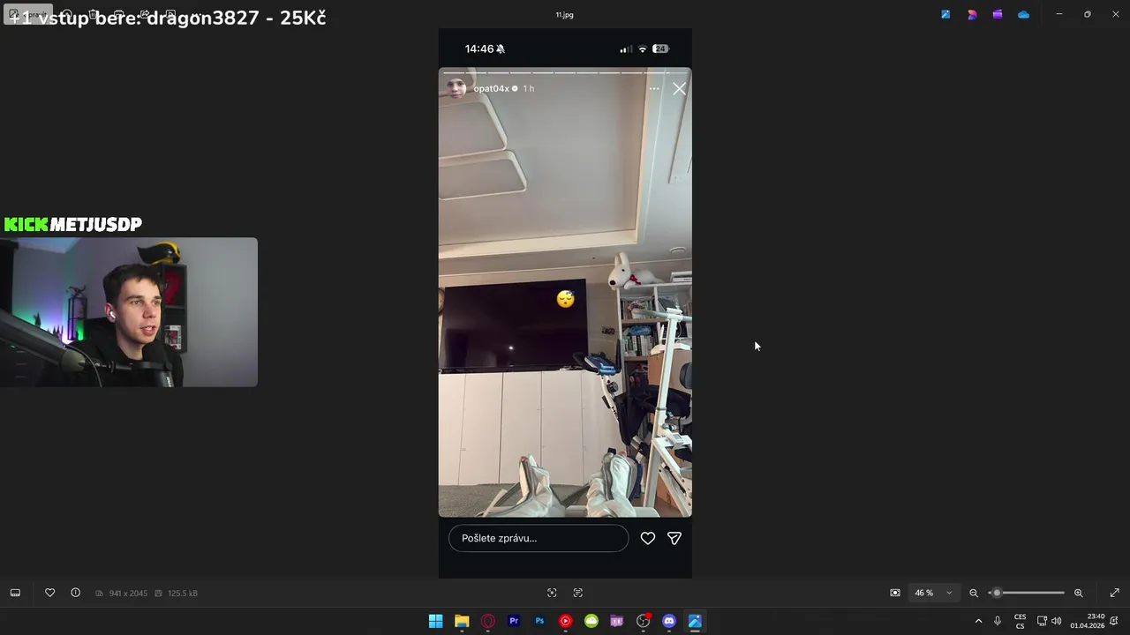Click the opat04x username in the story
Viewport: 1130px width, 635px height.
(491, 88)
